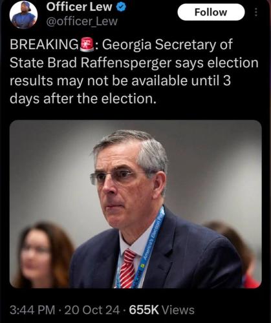The width and height of the screenshot is (271, 323).
Task: Click the 20 Oct 24 date
Action: 92,310
